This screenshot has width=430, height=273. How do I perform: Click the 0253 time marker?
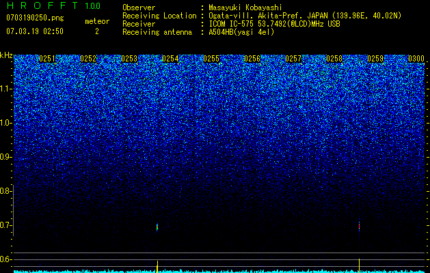click(x=129, y=59)
